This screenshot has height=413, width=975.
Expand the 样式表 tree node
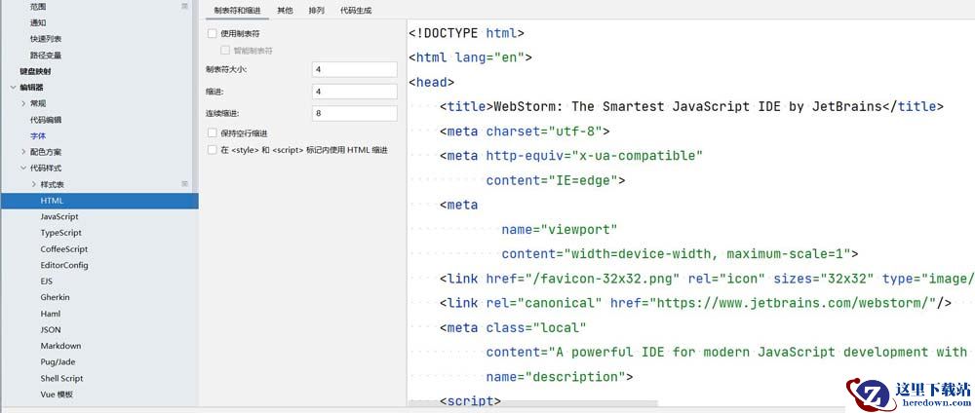click(x=34, y=184)
